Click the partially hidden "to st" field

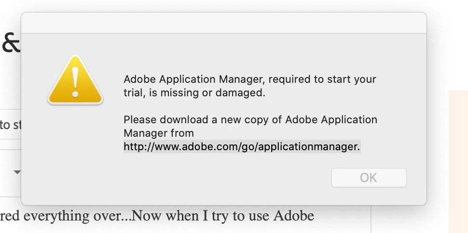11,125
